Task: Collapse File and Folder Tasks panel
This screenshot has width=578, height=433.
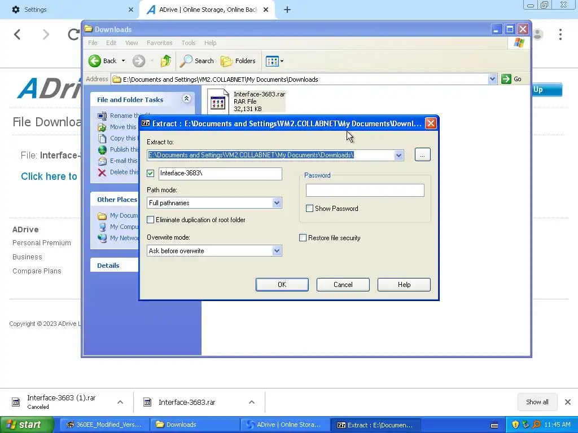Action: pos(186,98)
